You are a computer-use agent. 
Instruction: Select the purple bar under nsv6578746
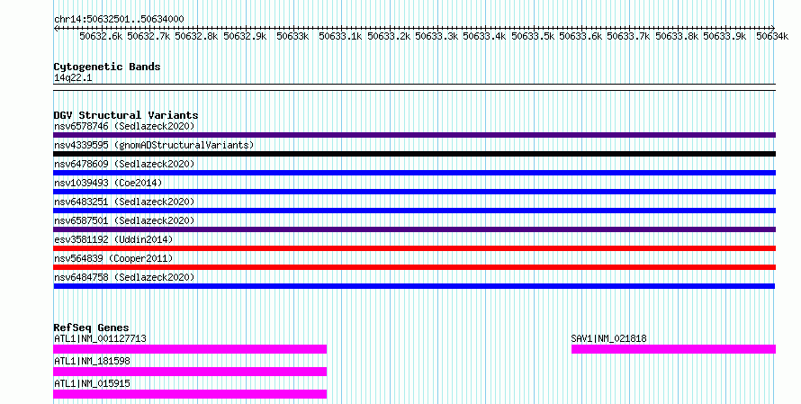(x=414, y=135)
